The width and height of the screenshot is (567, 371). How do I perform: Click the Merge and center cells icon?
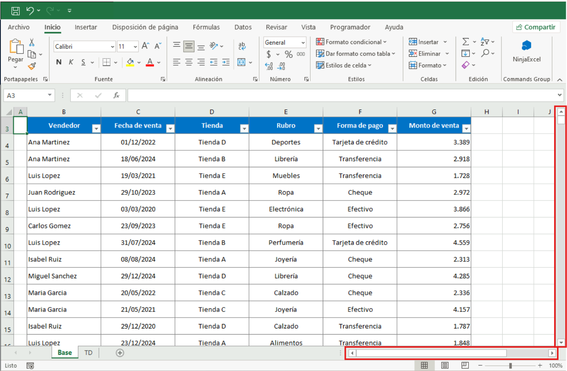[241, 62]
